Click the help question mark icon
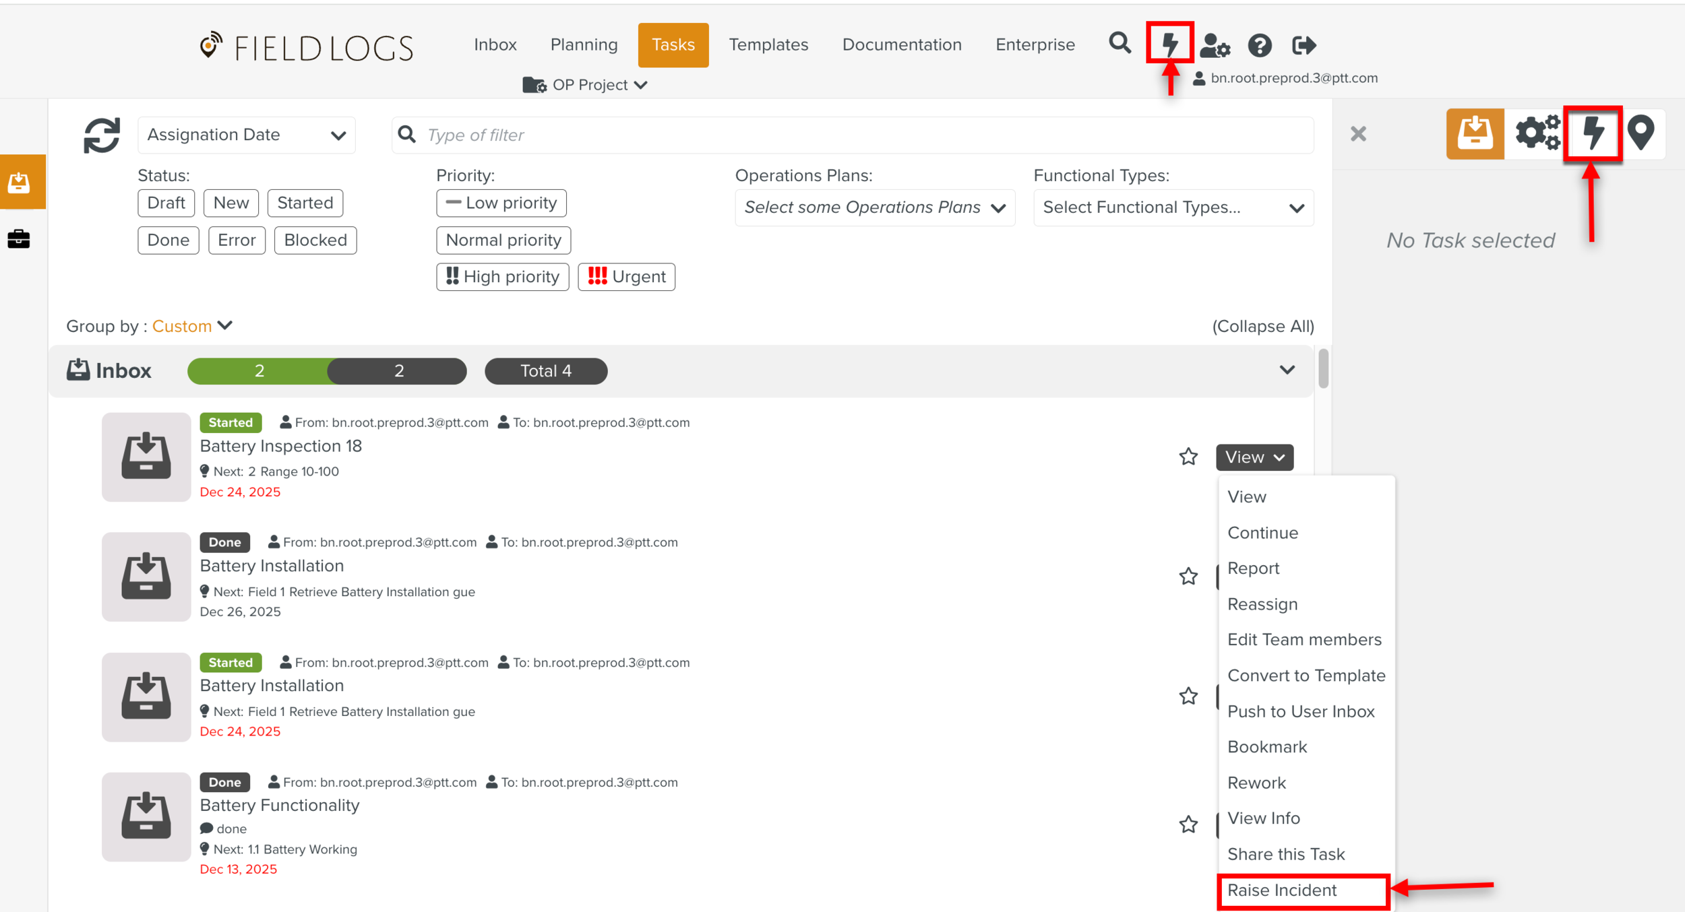Image resolution: width=1685 pixels, height=912 pixels. 1259,45
